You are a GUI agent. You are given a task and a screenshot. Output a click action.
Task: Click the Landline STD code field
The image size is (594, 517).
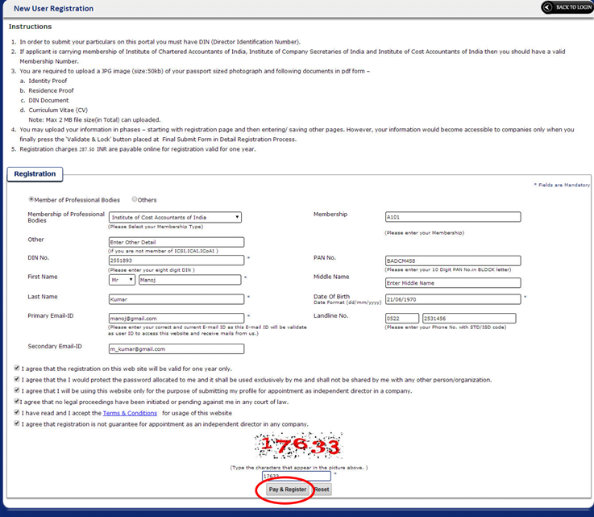402,318
